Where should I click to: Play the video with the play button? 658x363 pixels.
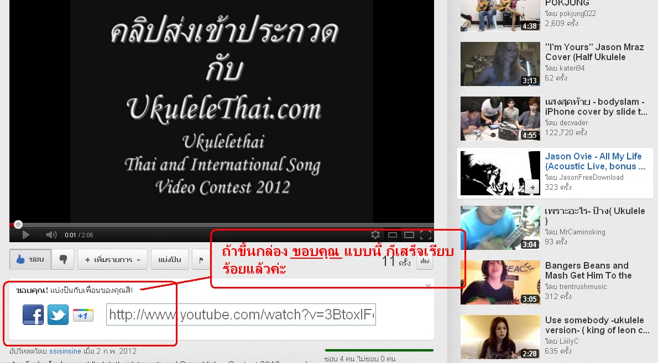tap(25, 235)
